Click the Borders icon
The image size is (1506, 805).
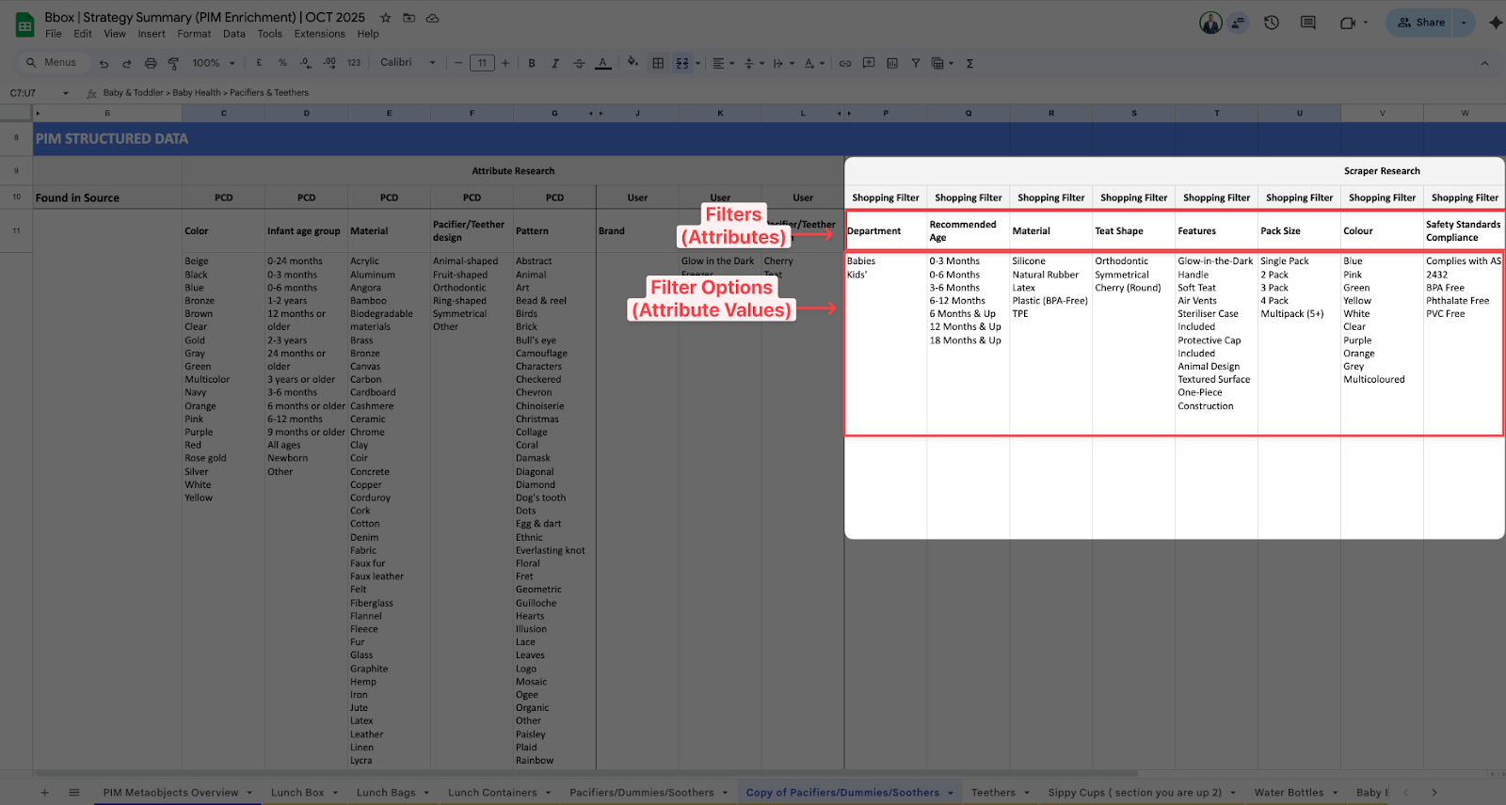658,64
